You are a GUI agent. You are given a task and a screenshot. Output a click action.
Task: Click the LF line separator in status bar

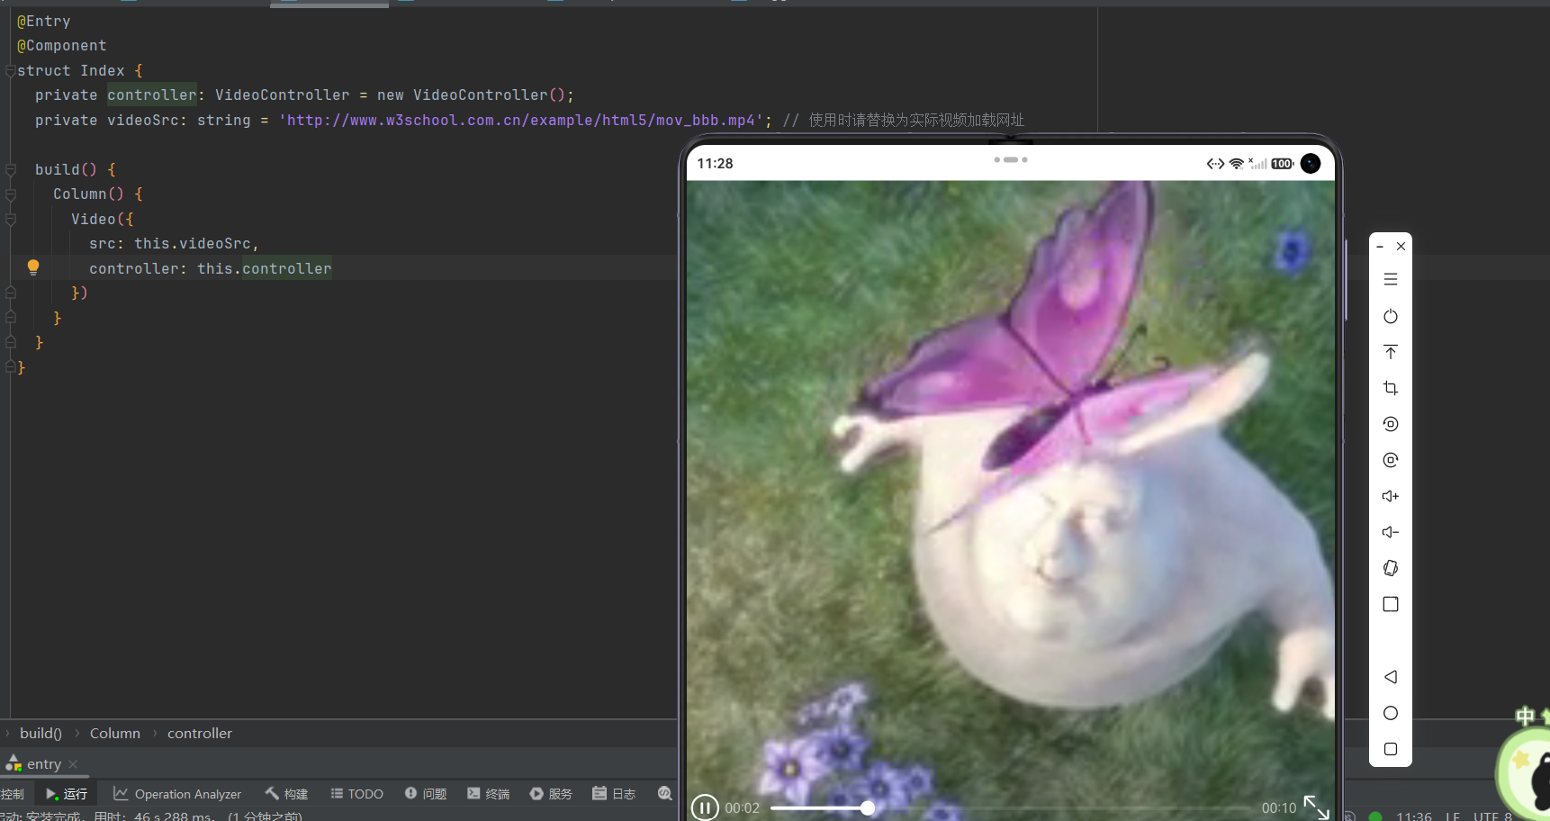click(x=1453, y=816)
